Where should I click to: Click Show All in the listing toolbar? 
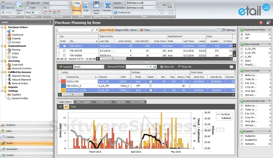pos(184,67)
